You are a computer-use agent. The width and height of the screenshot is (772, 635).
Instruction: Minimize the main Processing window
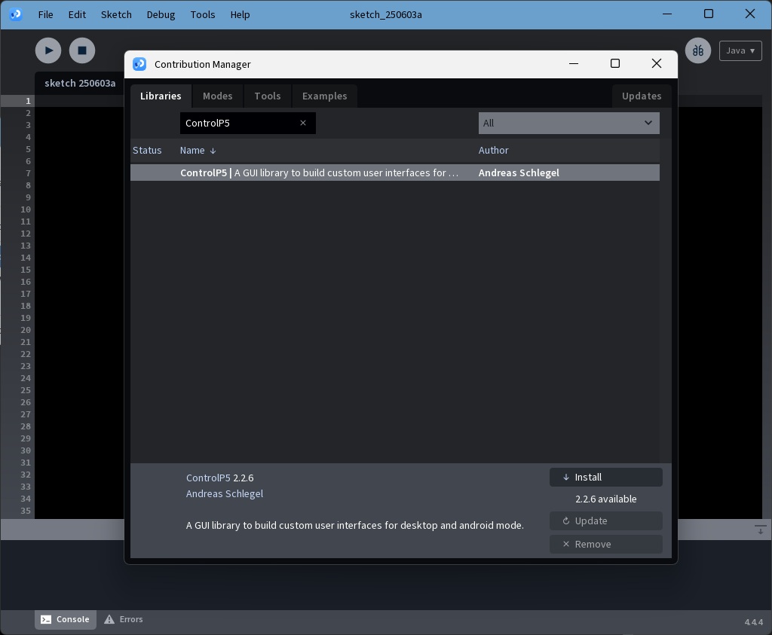click(667, 14)
